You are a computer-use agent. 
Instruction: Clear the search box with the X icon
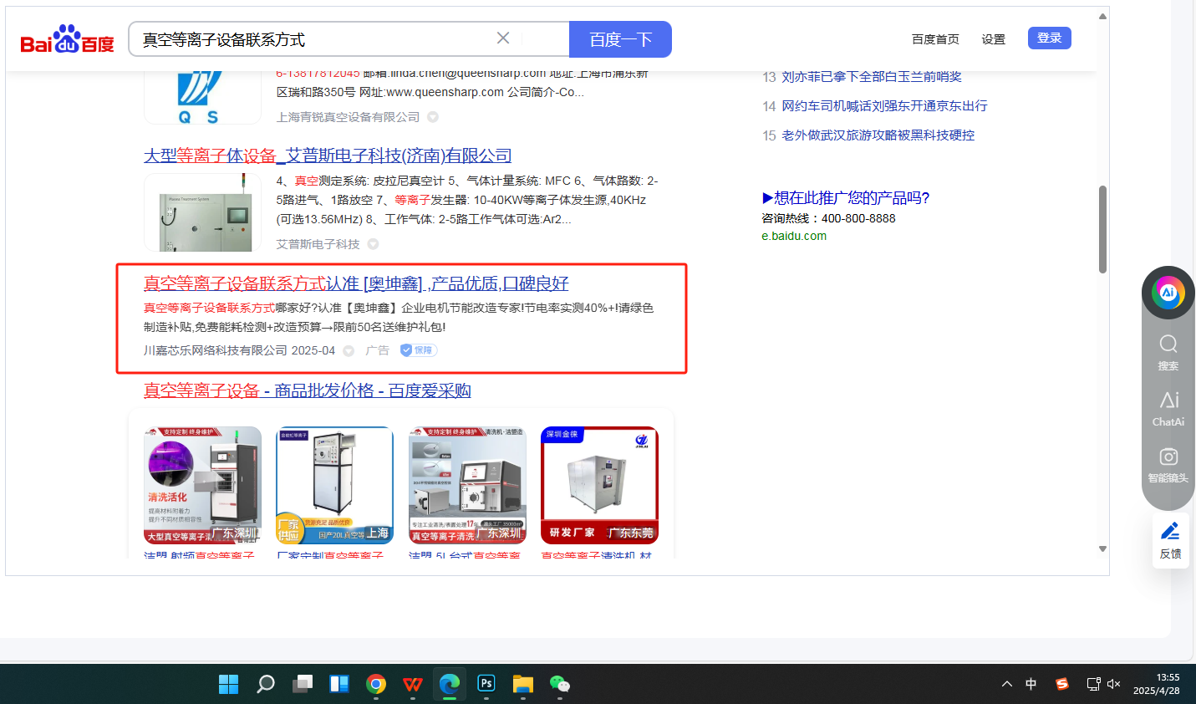503,38
